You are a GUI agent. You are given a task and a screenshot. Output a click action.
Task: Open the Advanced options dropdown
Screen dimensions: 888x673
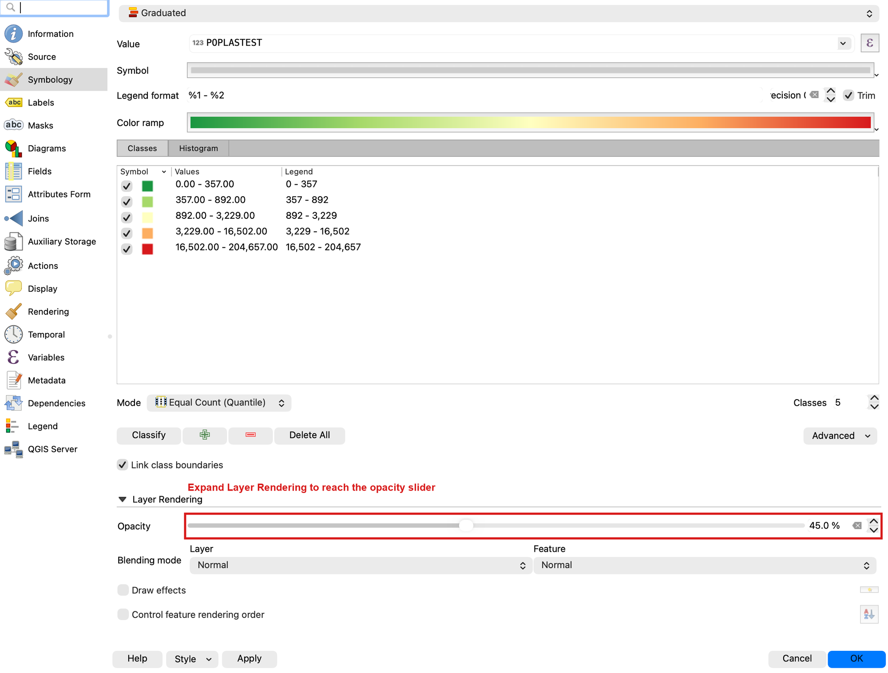[x=840, y=435]
